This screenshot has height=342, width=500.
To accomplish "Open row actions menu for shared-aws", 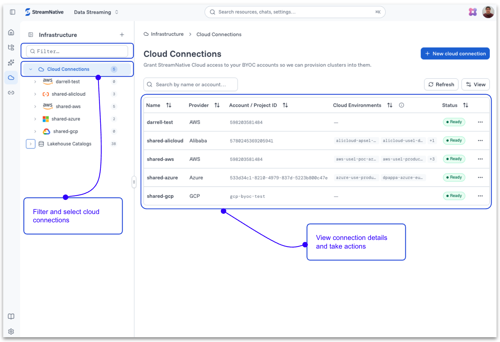I will coord(480,159).
